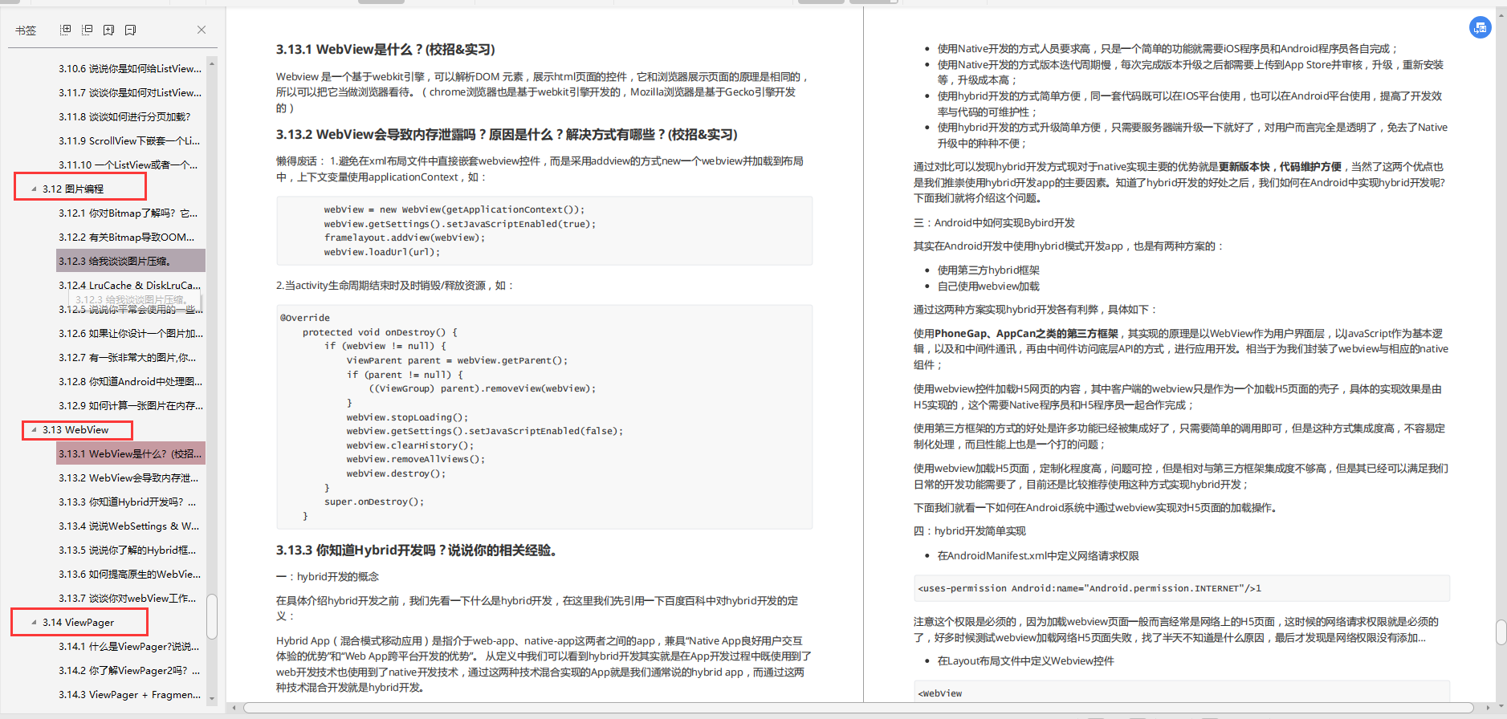This screenshot has width=1507, height=719.
Task: Collapse the 3.13 WebView bookmark section
Action: pos(34,430)
